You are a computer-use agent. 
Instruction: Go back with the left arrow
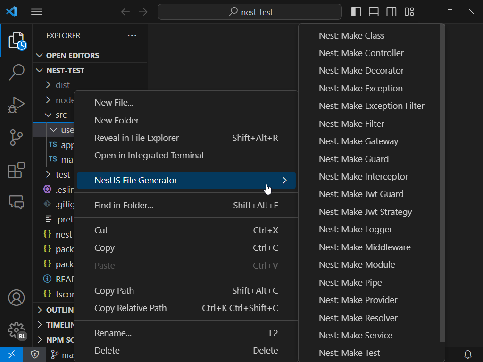click(x=125, y=12)
